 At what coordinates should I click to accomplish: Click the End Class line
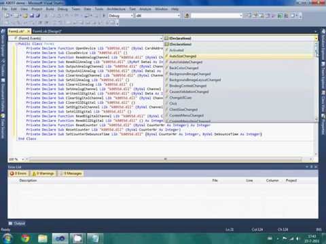tap(27, 139)
